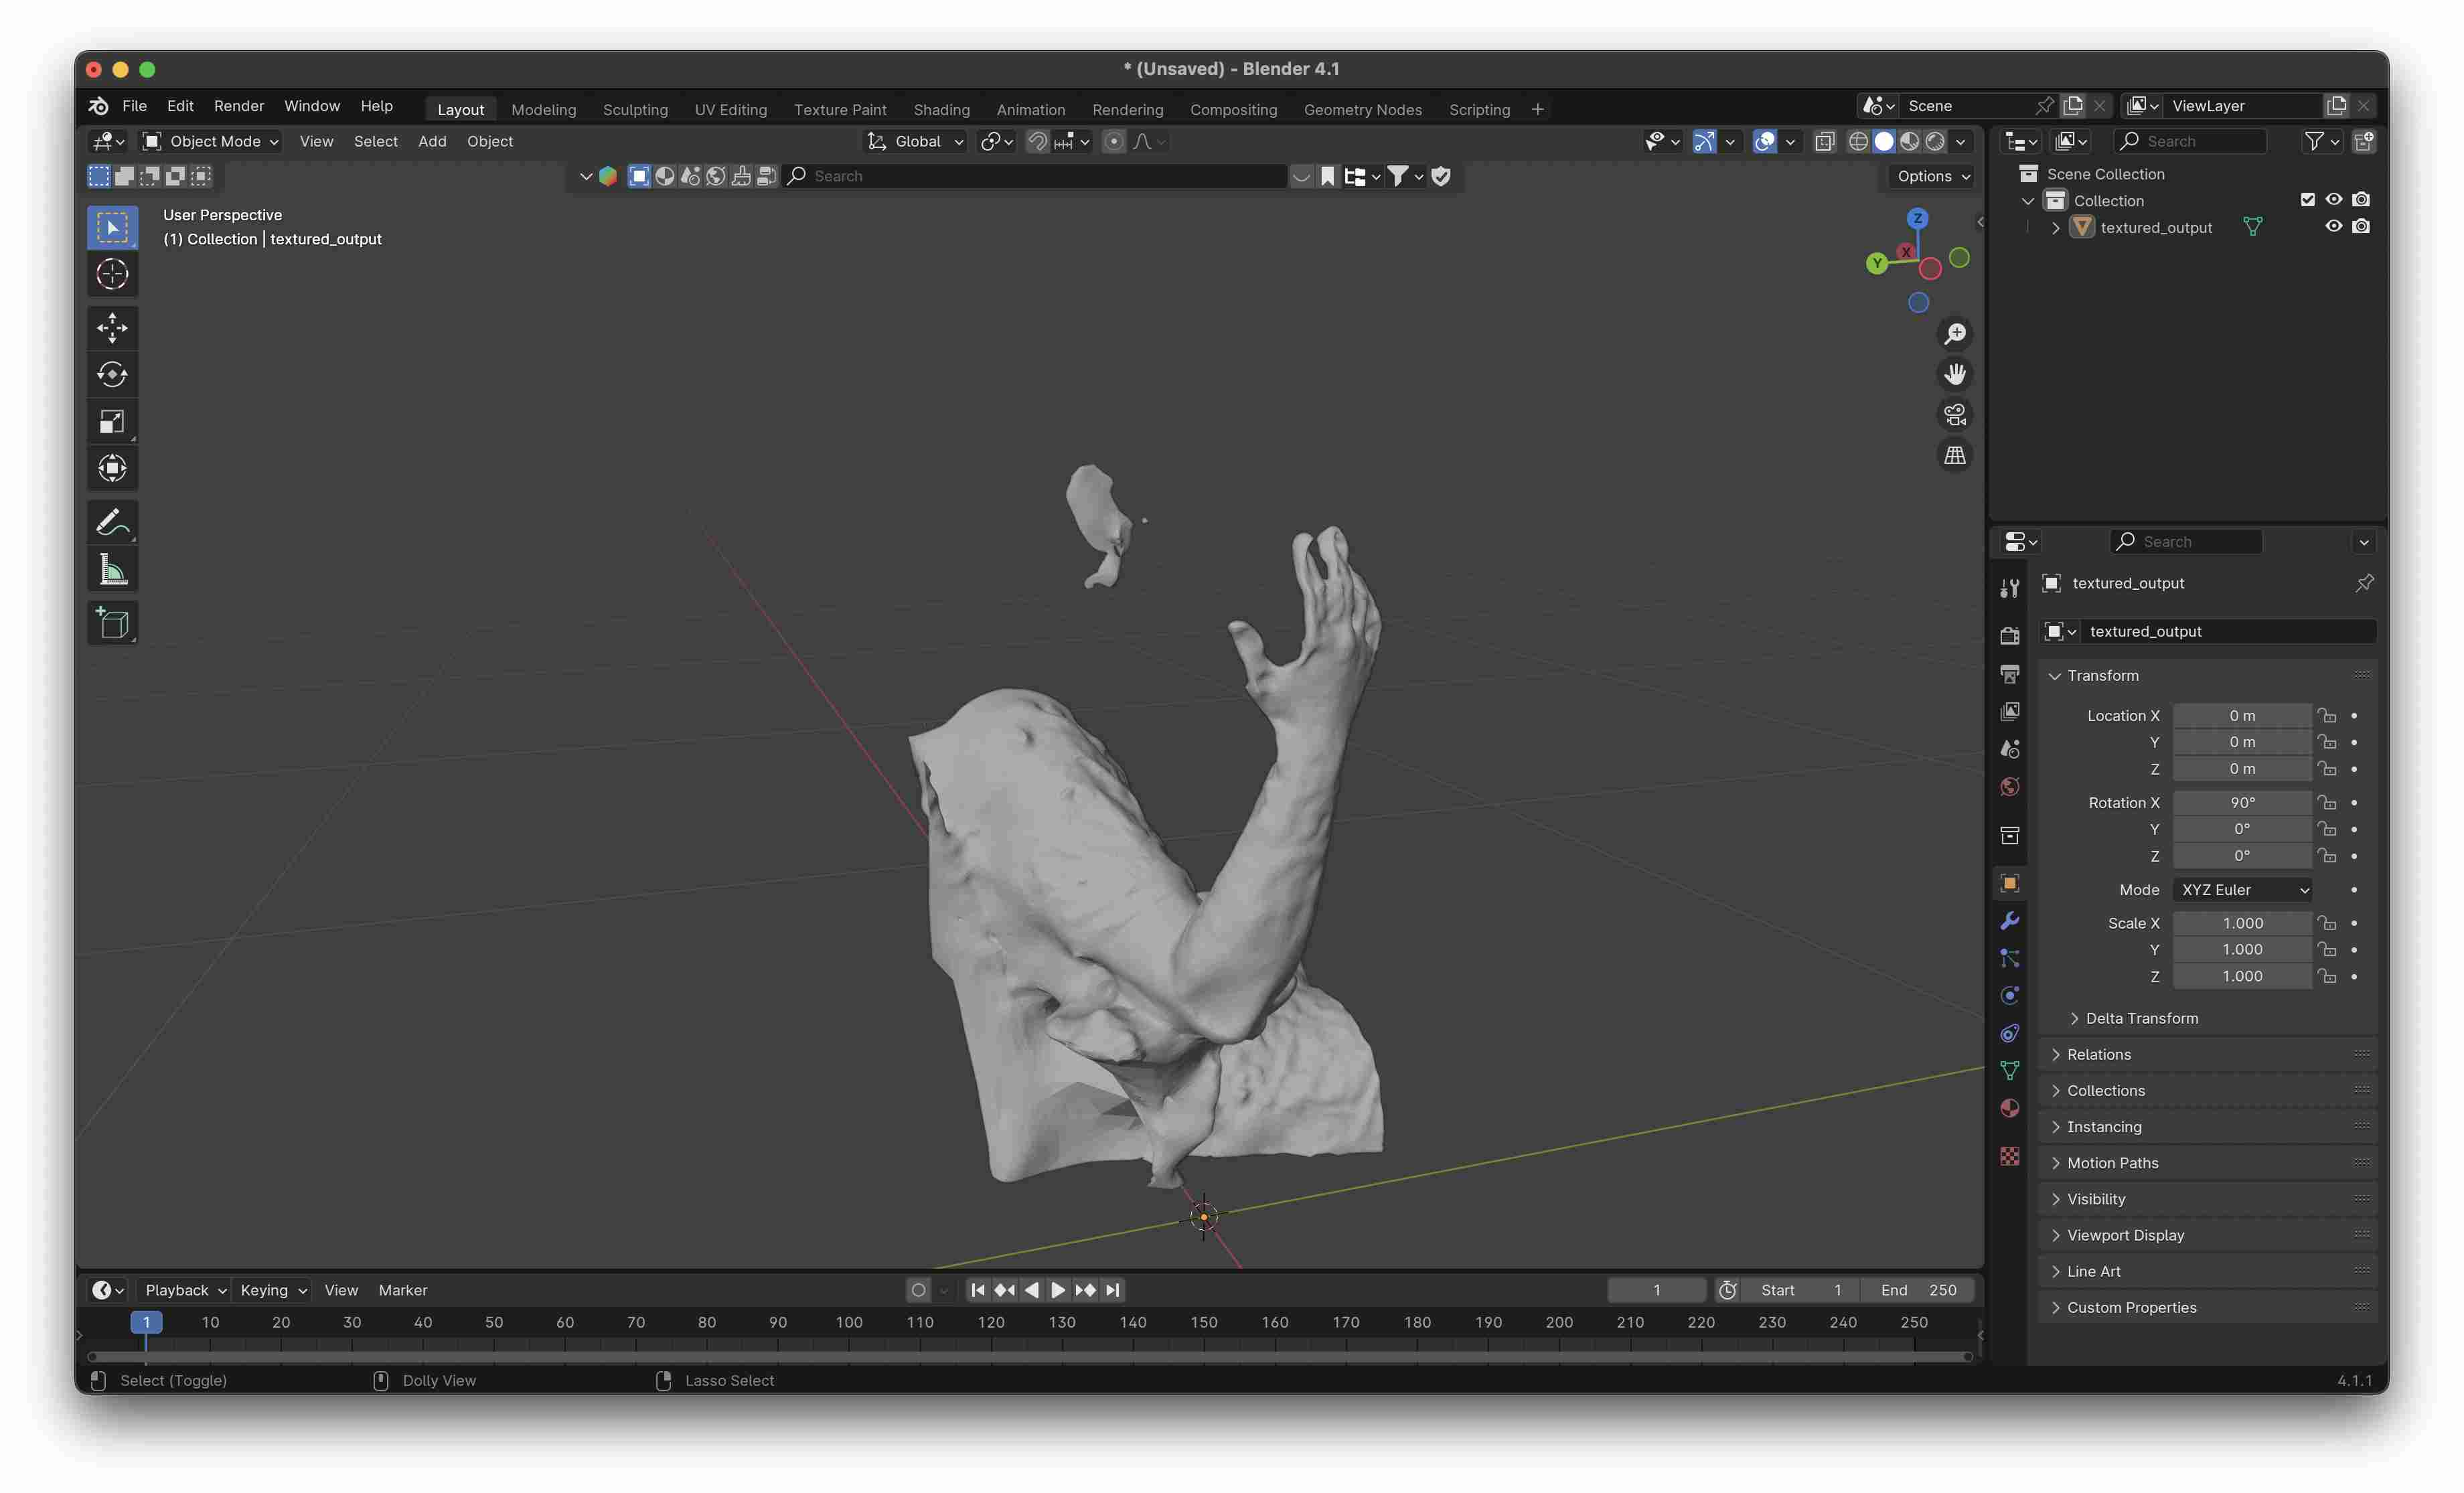
Task: Select the Annotate pencil tool
Action: pos(112,522)
